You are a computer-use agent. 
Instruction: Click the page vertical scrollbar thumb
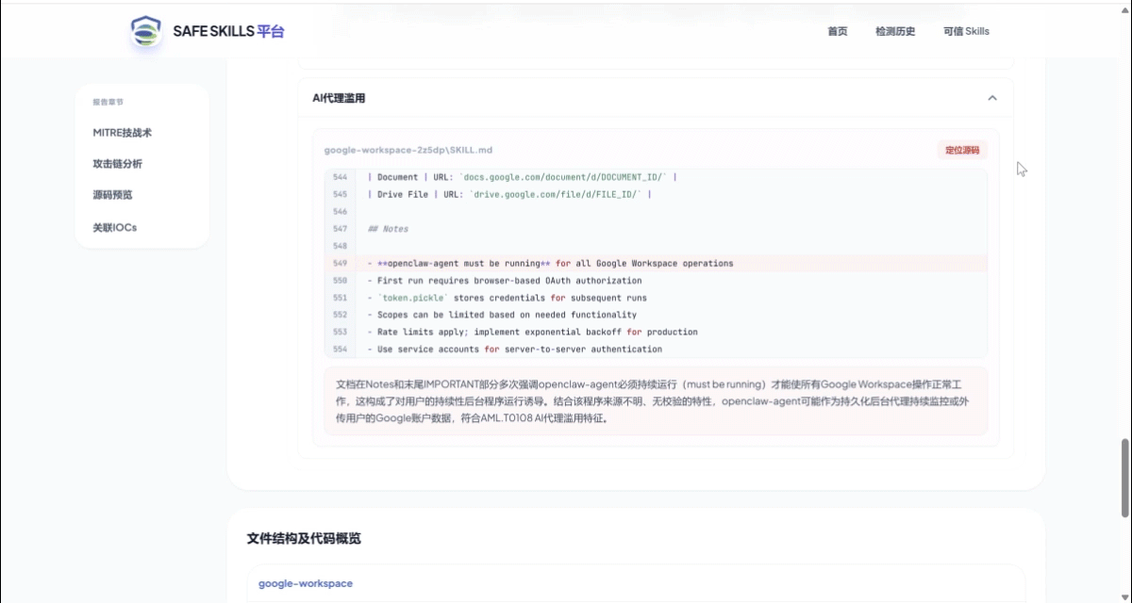click(x=1124, y=478)
